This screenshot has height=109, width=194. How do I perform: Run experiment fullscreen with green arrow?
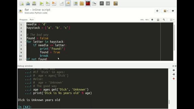(42, 3)
